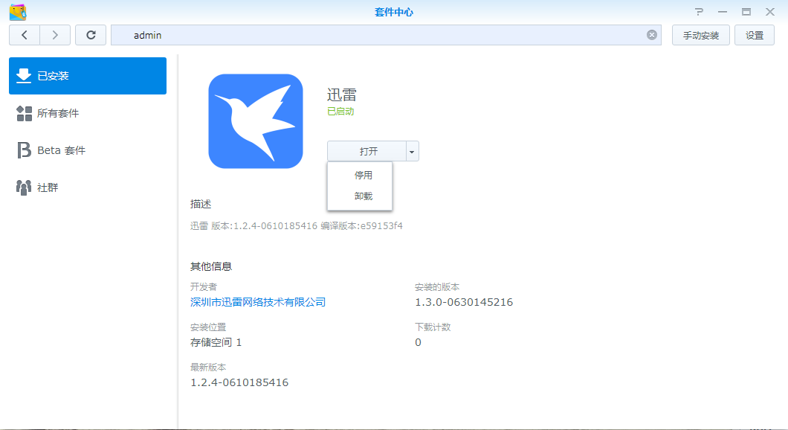Select 停用 from the dropdown menu
The width and height of the screenshot is (788, 430).
(363, 176)
